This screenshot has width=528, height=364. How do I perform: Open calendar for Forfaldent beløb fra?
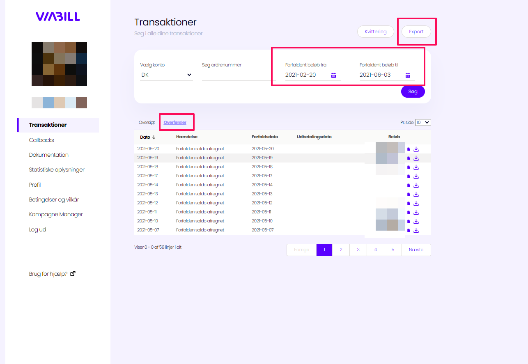click(x=334, y=75)
